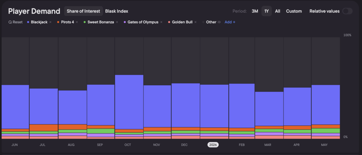Screen dimensions: 362x155
Task: Enable the Relative values switch
Action: 347,11
